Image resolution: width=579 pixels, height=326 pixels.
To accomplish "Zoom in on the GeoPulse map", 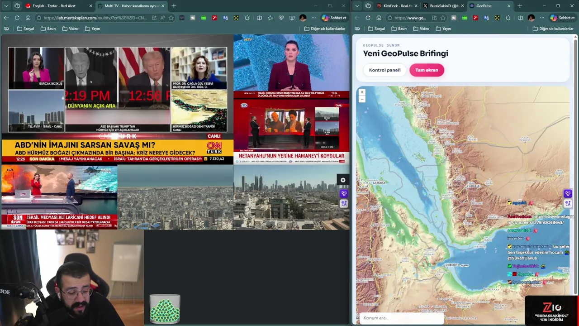I will [x=361, y=92].
